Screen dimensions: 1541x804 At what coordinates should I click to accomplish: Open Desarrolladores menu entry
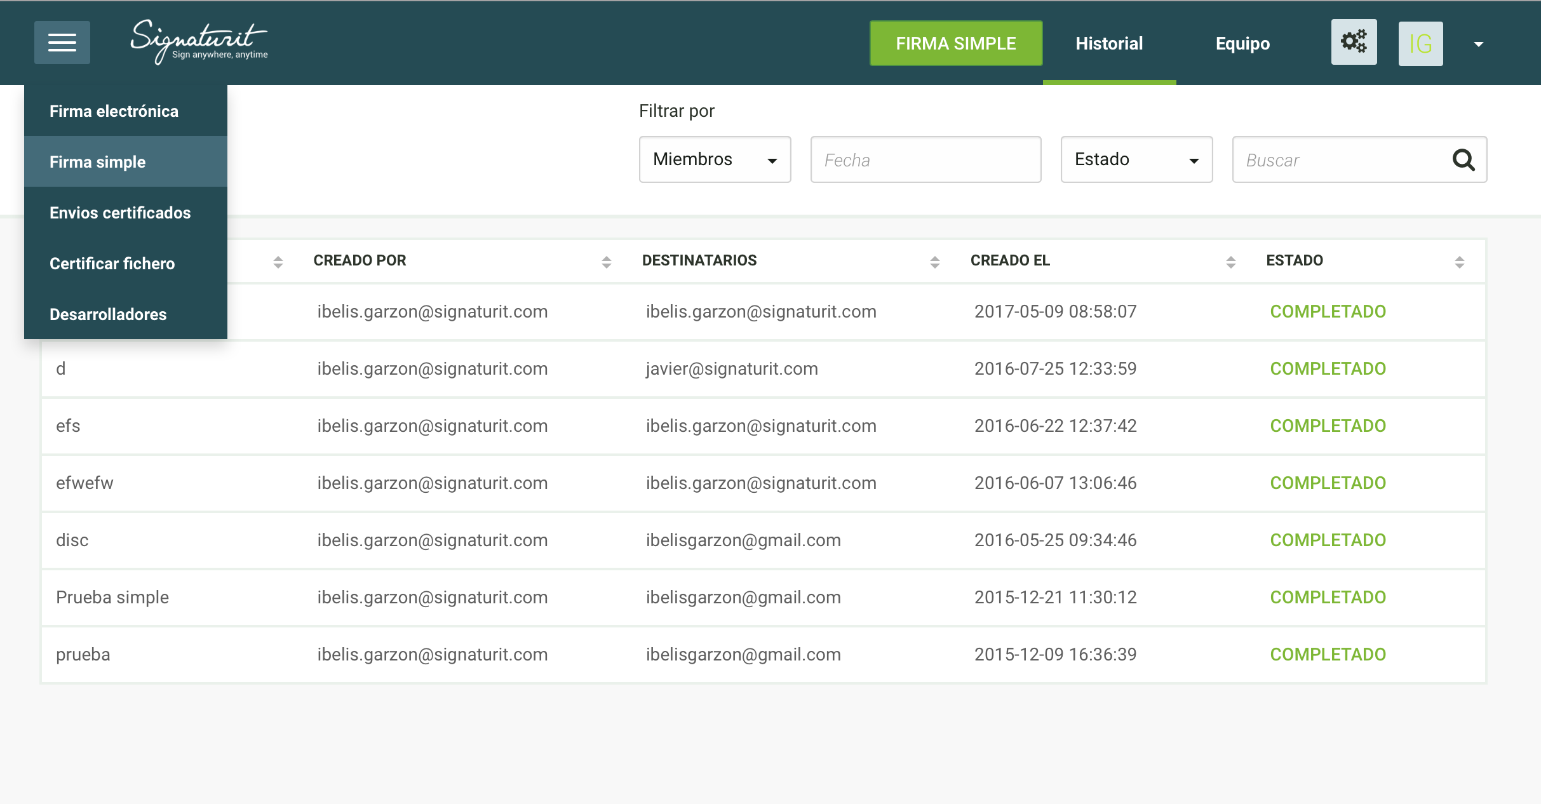[126, 314]
